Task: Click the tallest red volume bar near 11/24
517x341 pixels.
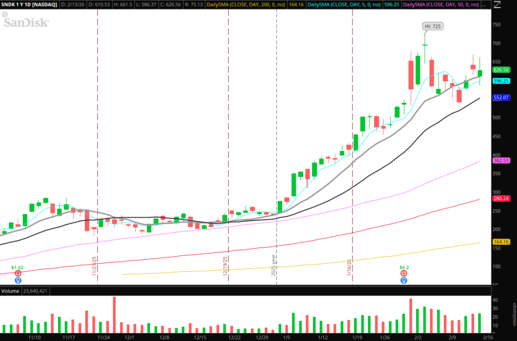Action: [114, 314]
